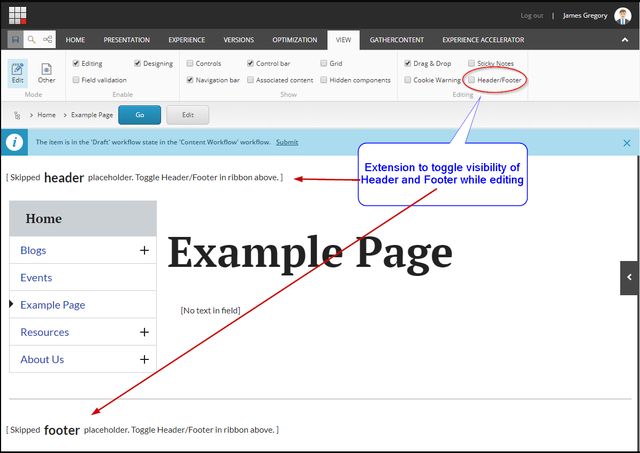The width and height of the screenshot is (640, 453).
Task: Click the Edit button beside Go
Action: pyautogui.click(x=188, y=115)
